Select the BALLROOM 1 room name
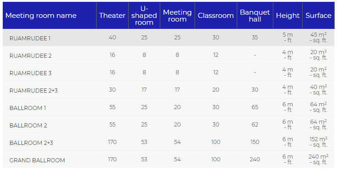The width and height of the screenshot is (337, 171). click(27, 108)
